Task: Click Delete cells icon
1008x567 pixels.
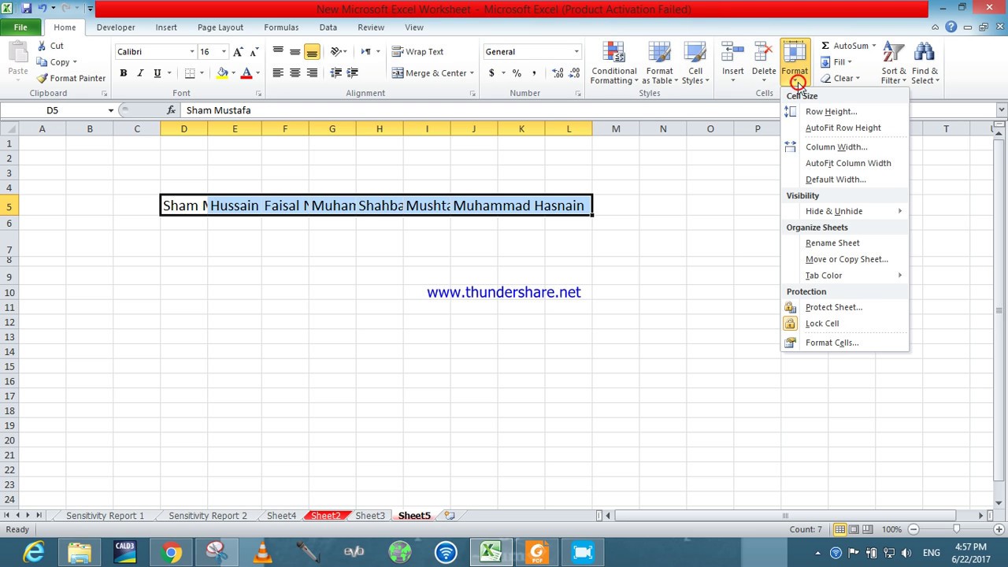Action: [x=763, y=53]
